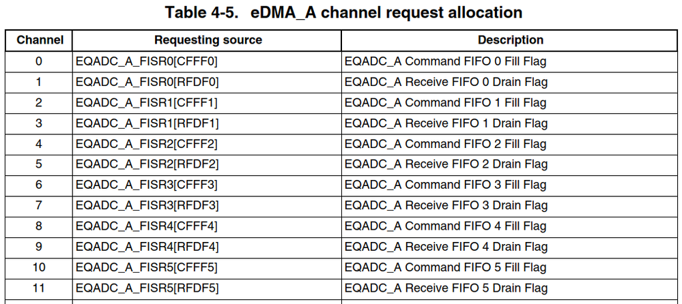Select 'EQADC_A Command FIFO 4 Fill Flag' text

coord(445,226)
